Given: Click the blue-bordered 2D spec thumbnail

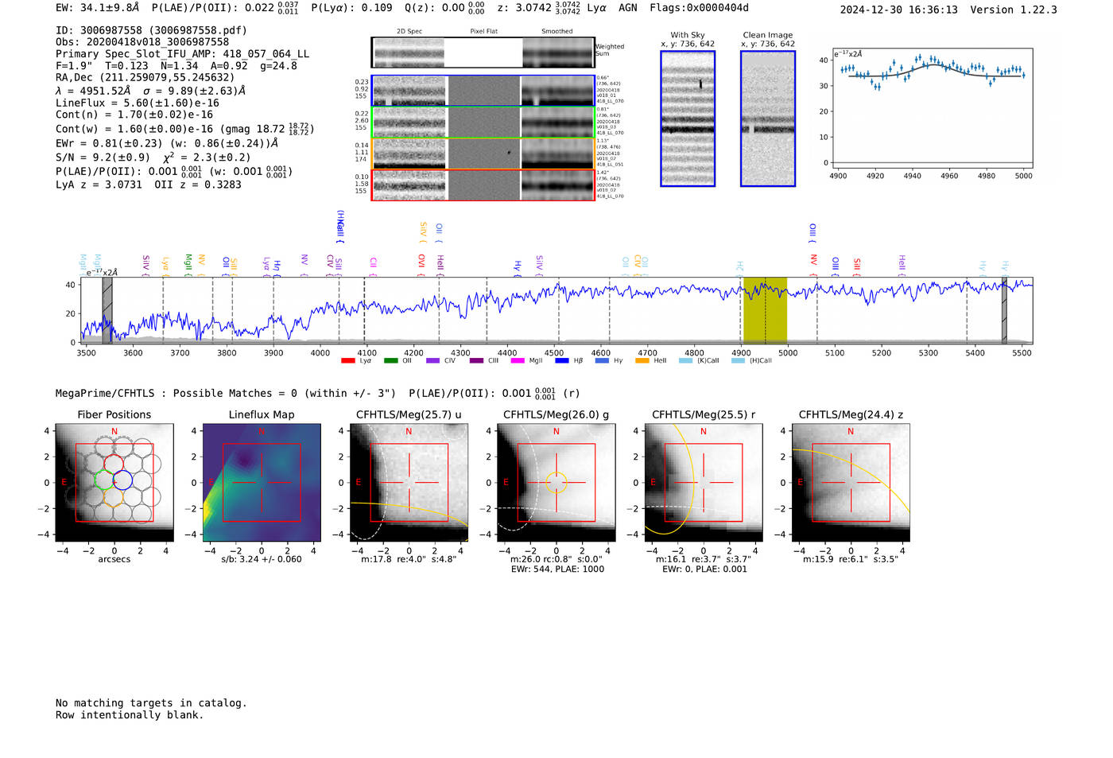Looking at the screenshot, I should tap(410, 91).
